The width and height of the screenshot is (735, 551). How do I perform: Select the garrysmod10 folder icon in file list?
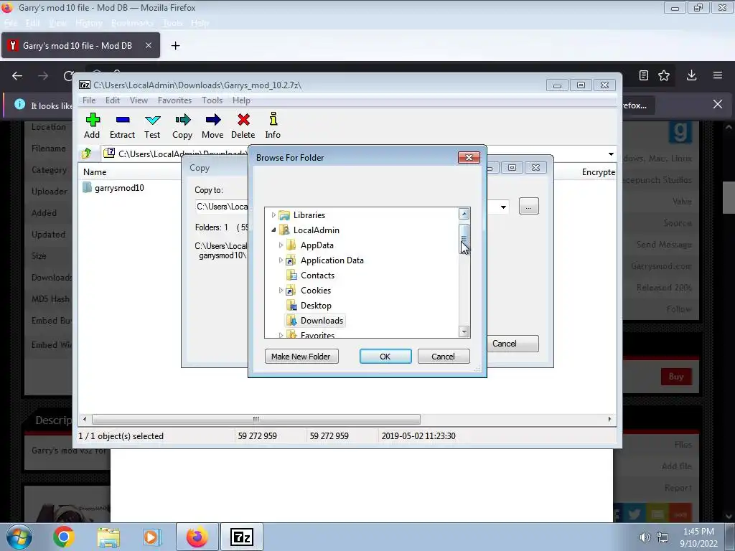(87, 187)
